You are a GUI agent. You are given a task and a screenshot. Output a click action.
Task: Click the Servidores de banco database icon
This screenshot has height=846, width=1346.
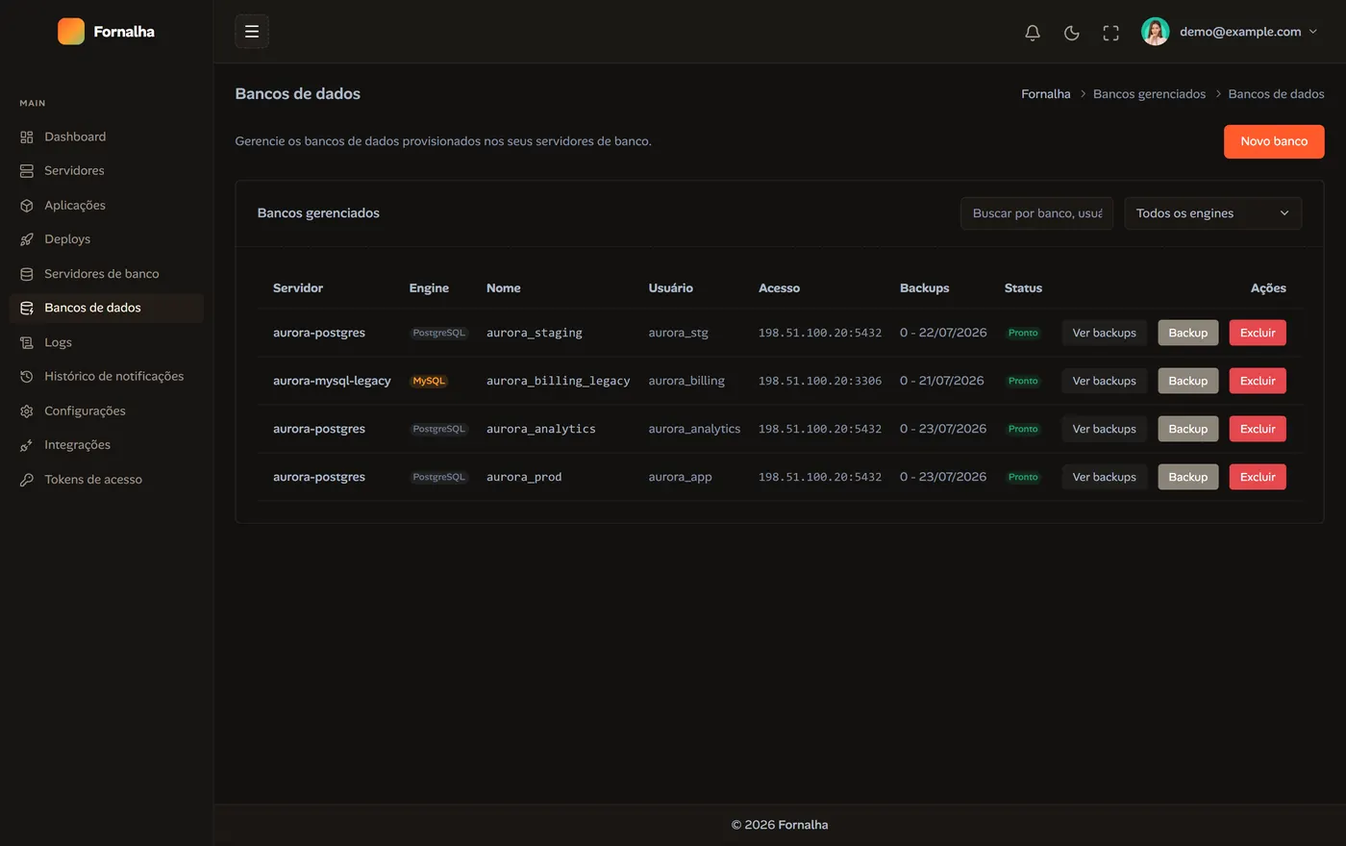[27, 274]
